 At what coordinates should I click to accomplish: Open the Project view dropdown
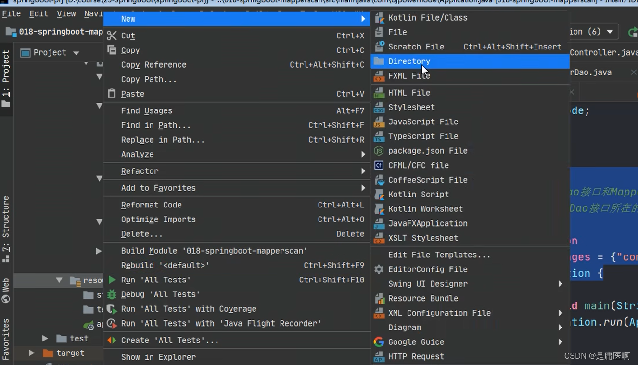click(76, 53)
